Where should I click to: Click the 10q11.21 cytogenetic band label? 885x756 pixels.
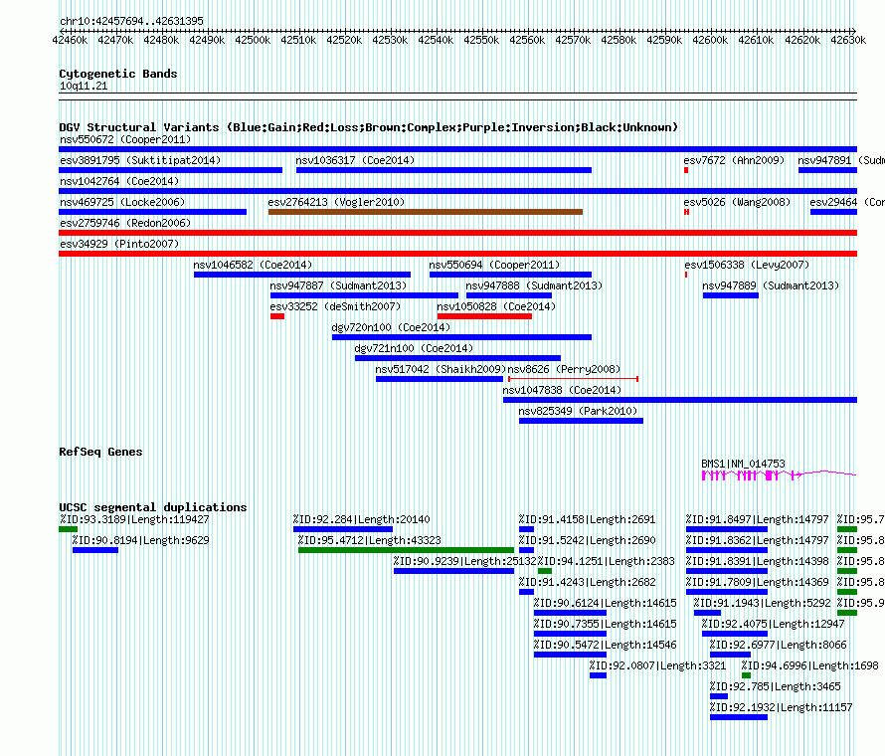tap(84, 86)
